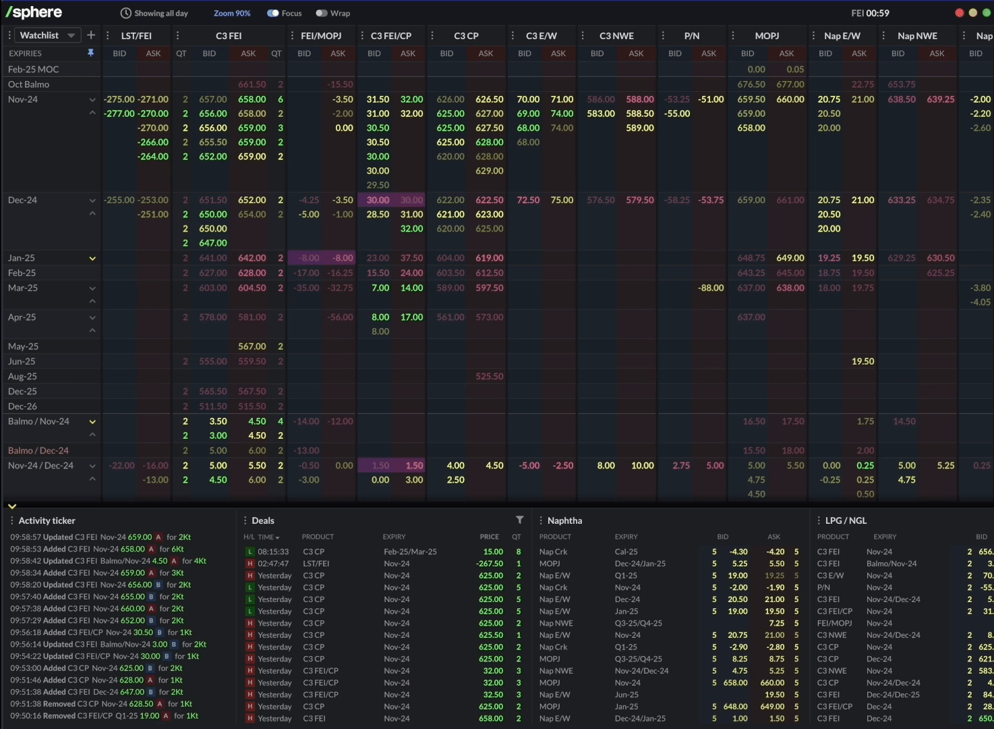This screenshot has width=994, height=729.
Task: Click the sphere logo
Action: click(34, 12)
